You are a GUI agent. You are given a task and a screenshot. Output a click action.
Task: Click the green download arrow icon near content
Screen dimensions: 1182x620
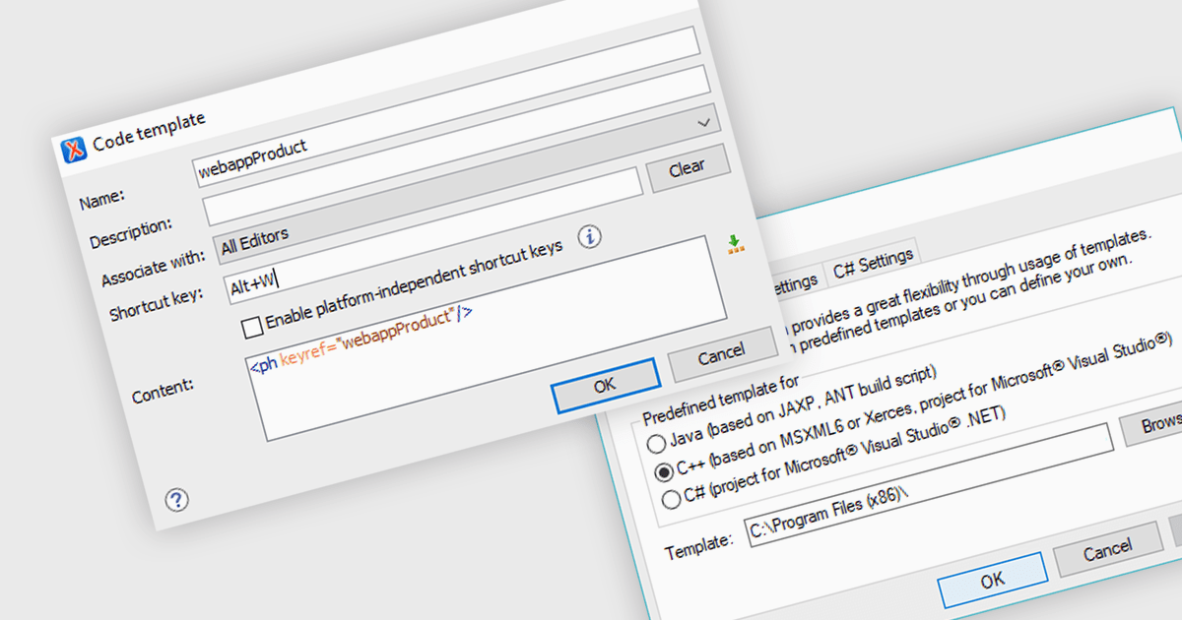[735, 245]
